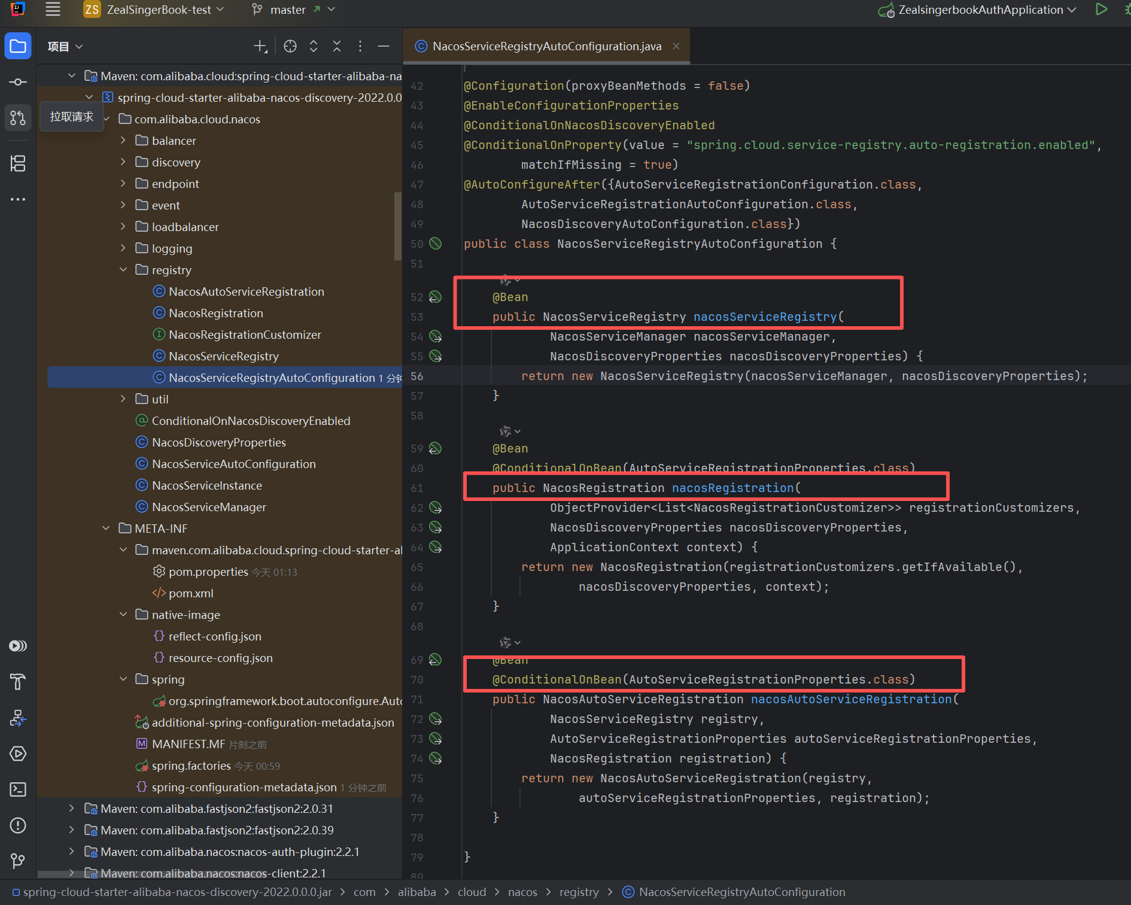The image size is (1131, 905).
Task: Click the Select Opened File crosshair icon
Action: tap(290, 46)
